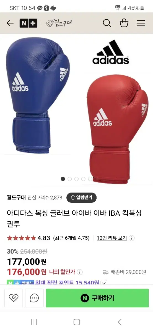Select the fourth image carousel dot
The width and height of the screenshot is (153, 332).
click(x=83, y=179)
